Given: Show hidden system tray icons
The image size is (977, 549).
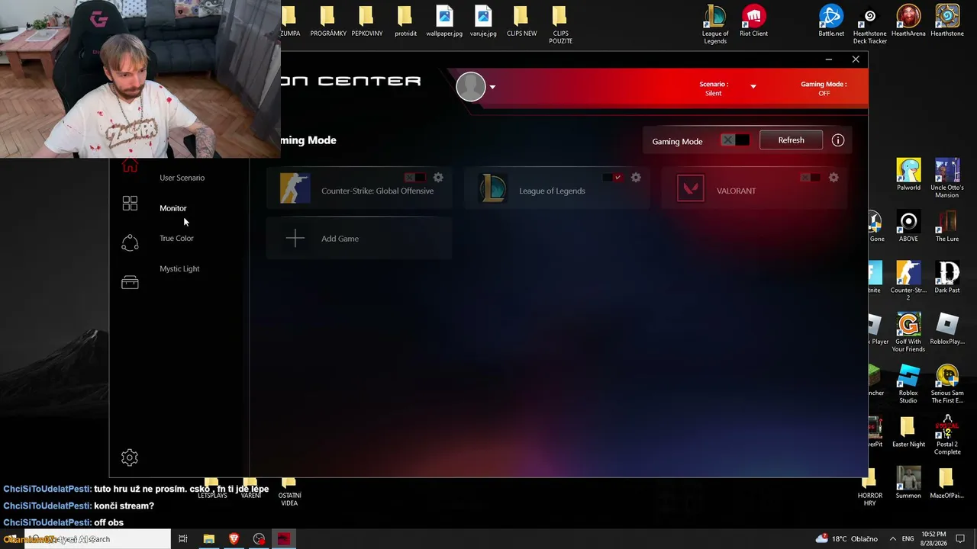Looking at the screenshot, I should pyautogui.click(x=893, y=539).
